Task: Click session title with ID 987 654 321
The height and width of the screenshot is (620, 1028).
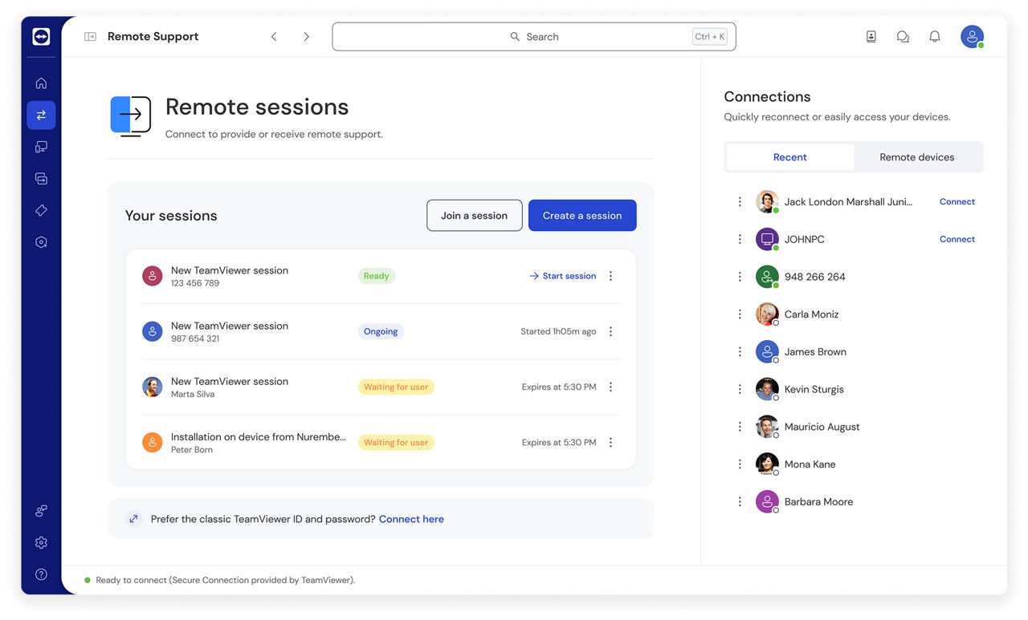Action: (x=230, y=326)
